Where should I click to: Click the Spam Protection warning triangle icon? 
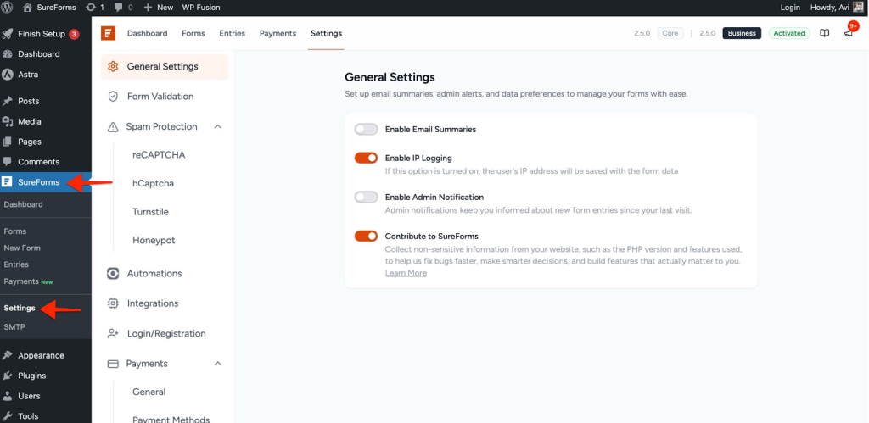point(113,127)
